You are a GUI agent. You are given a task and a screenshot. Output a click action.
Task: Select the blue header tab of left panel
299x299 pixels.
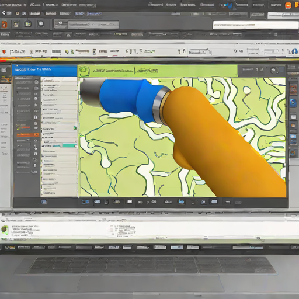pos(44,70)
